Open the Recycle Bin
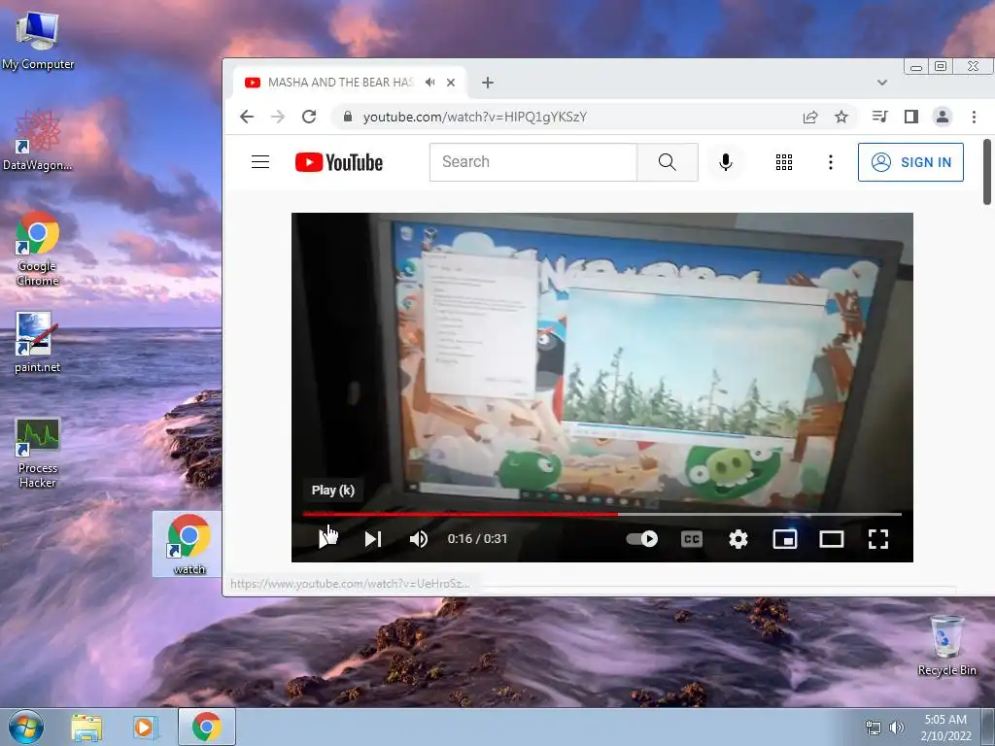 pyautogui.click(x=946, y=645)
